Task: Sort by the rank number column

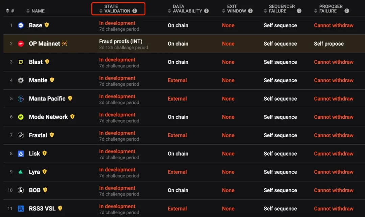Action: [10, 11]
